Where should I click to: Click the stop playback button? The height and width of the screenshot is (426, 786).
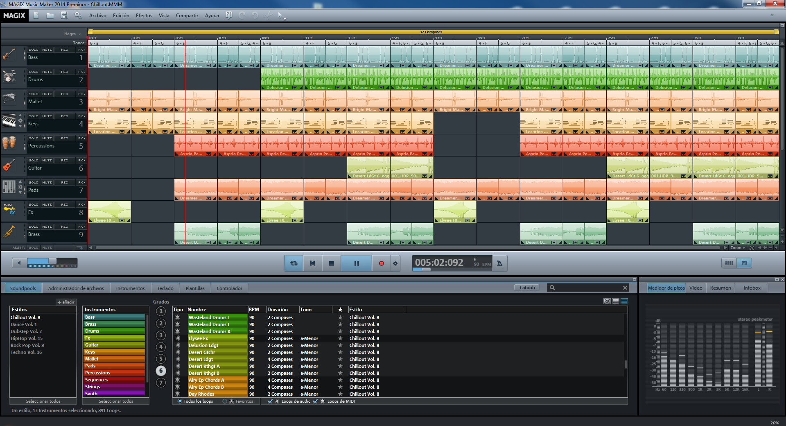pos(332,263)
